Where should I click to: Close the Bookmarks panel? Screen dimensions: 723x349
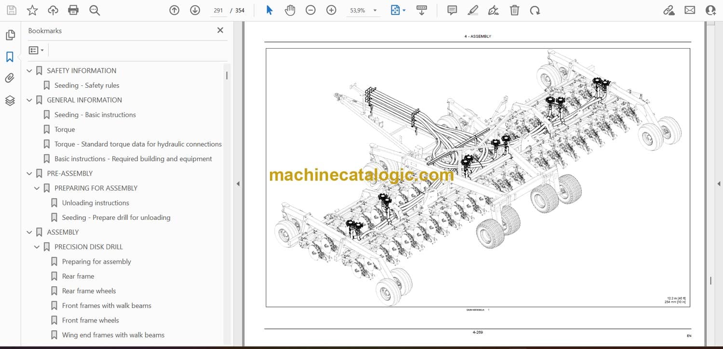(220, 30)
